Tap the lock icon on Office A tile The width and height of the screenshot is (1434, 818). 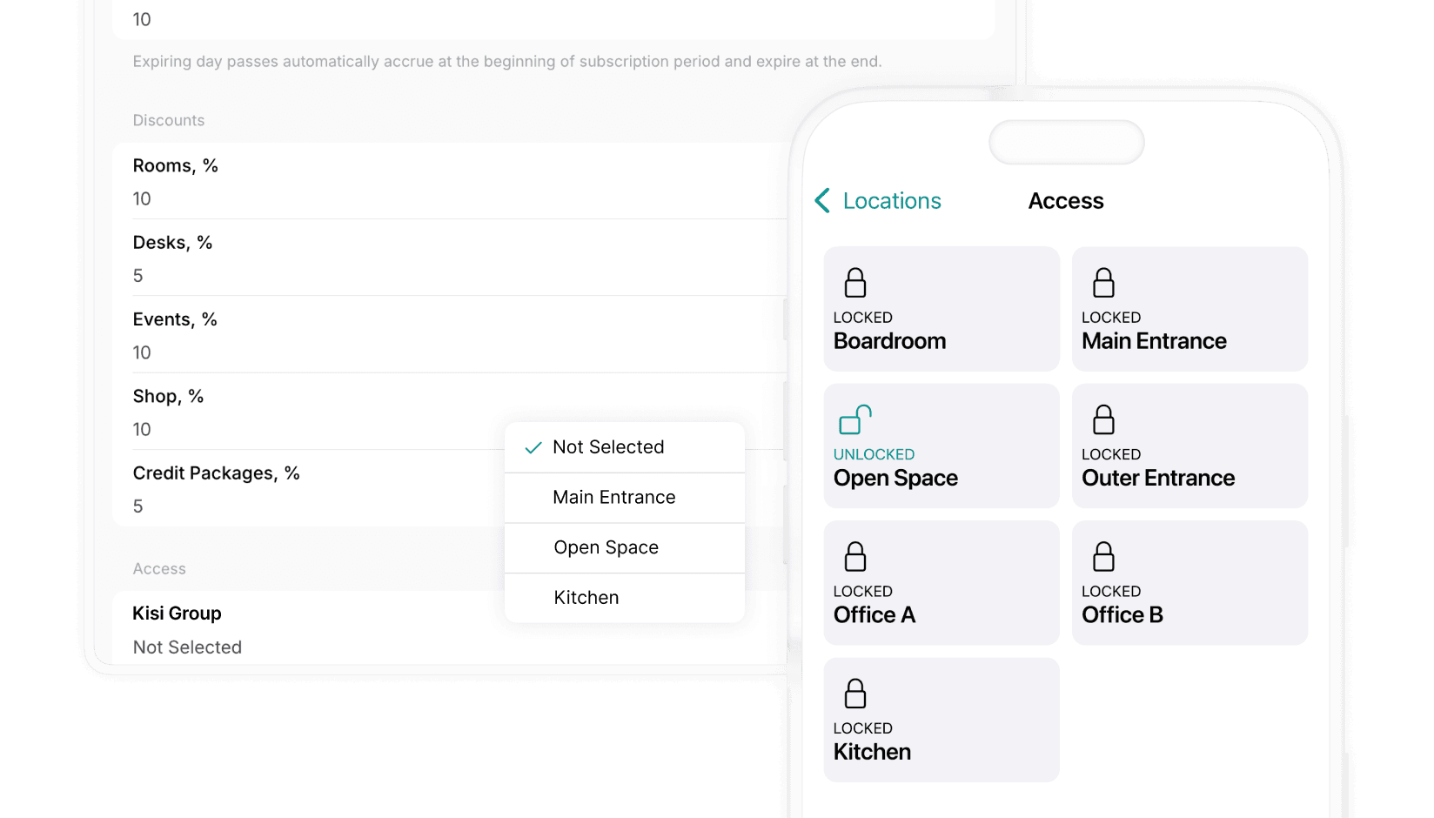[x=854, y=556]
